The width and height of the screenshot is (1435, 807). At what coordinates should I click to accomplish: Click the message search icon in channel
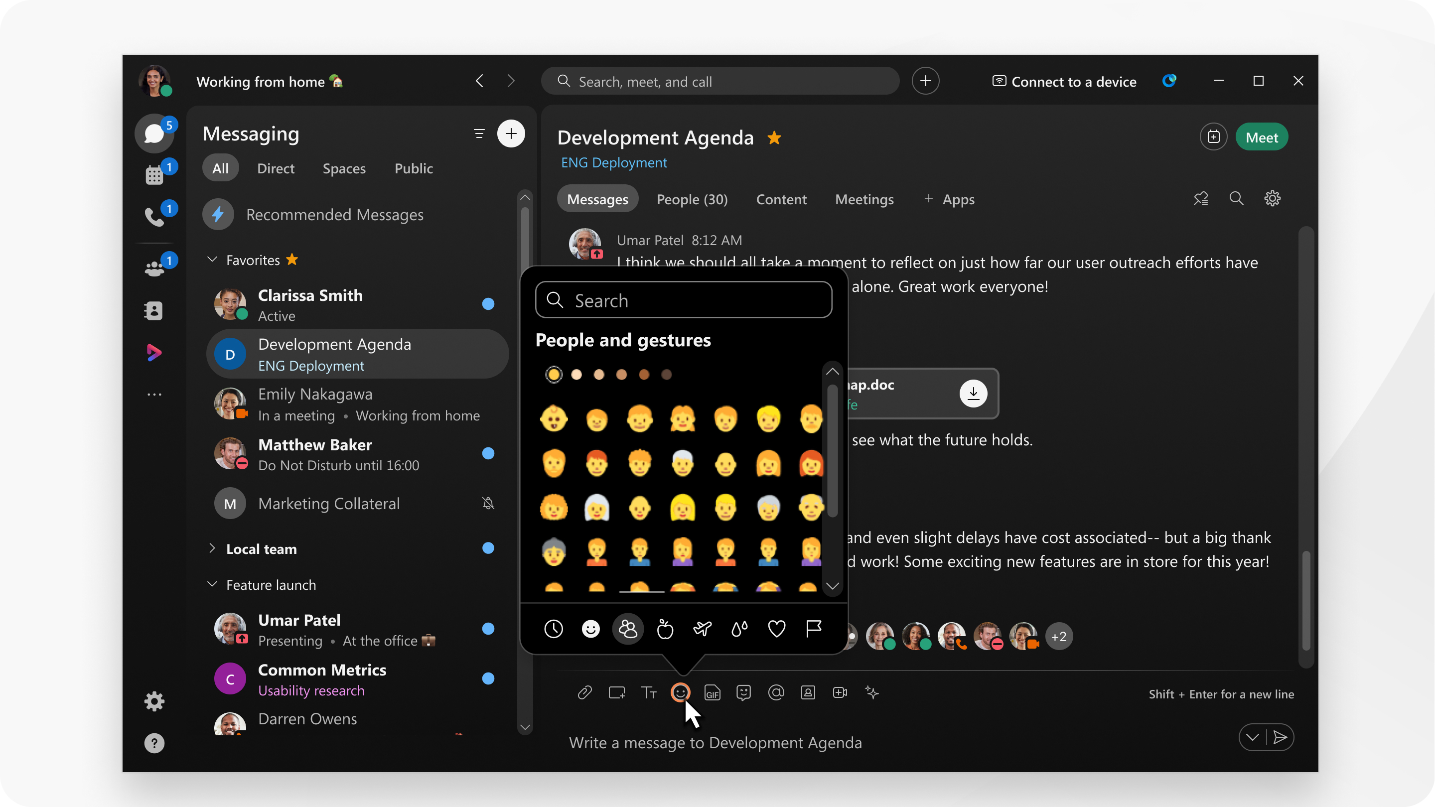coord(1236,199)
